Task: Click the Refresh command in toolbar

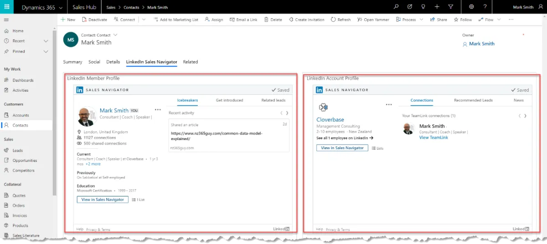Action: [x=341, y=20]
